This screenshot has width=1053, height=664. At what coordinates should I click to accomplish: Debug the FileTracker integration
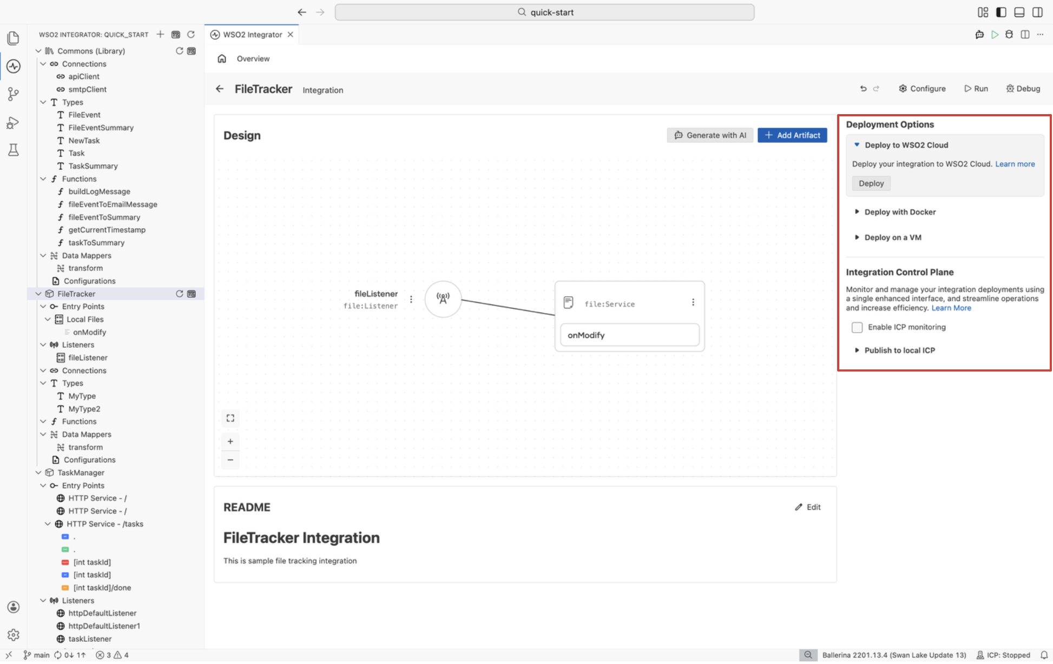1023,89
